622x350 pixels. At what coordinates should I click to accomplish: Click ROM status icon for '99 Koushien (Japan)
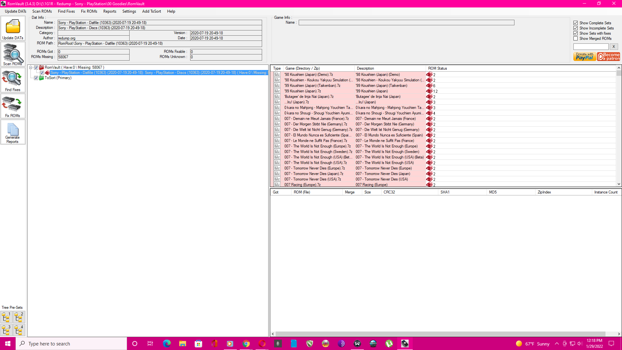tap(430, 91)
